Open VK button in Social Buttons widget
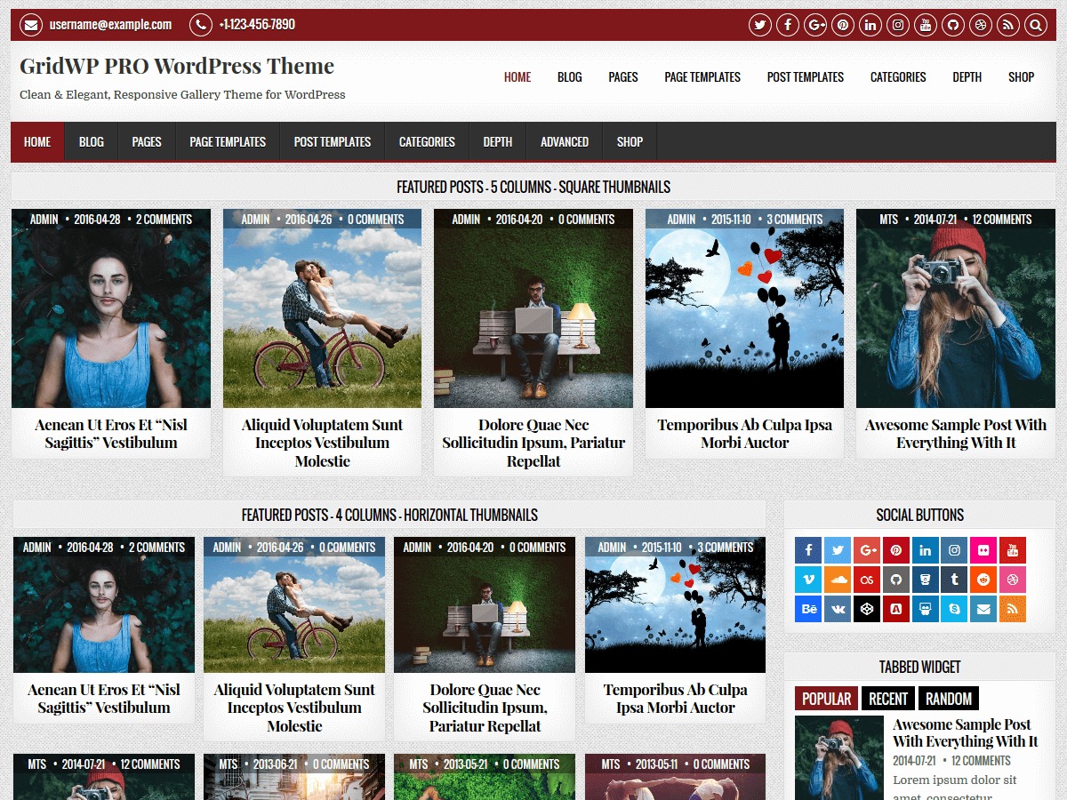This screenshot has height=800, width=1067. (838, 609)
